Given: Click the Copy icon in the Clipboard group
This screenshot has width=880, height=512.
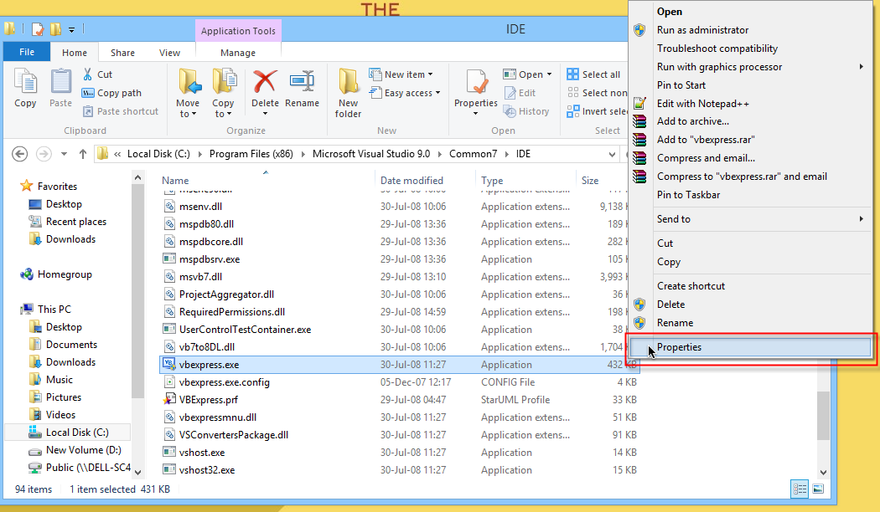Looking at the screenshot, I should pyautogui.click(x=25, y=84).
